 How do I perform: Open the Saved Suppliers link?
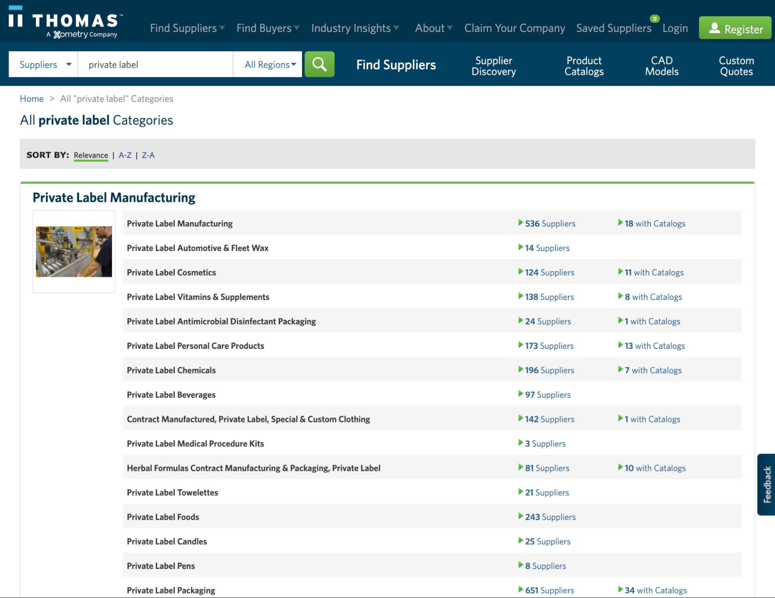point(613,28)
